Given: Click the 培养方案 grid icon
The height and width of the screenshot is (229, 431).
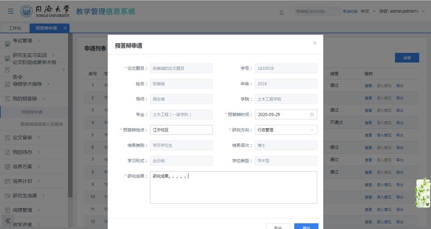Looking at the screenshot, I should pos(8,167).
